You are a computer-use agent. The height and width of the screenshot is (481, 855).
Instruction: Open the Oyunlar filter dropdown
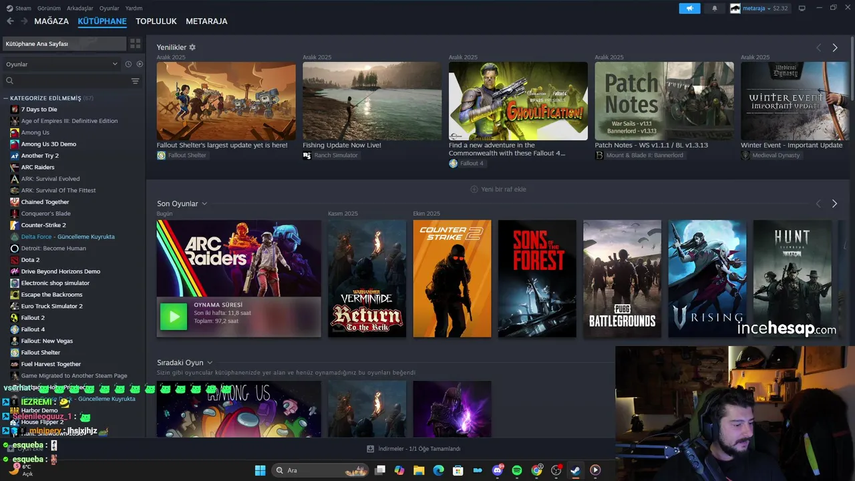(61, 64)
